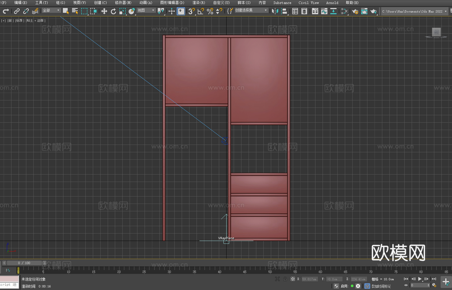Toggle Angle Snap button

tap(201, 11)
